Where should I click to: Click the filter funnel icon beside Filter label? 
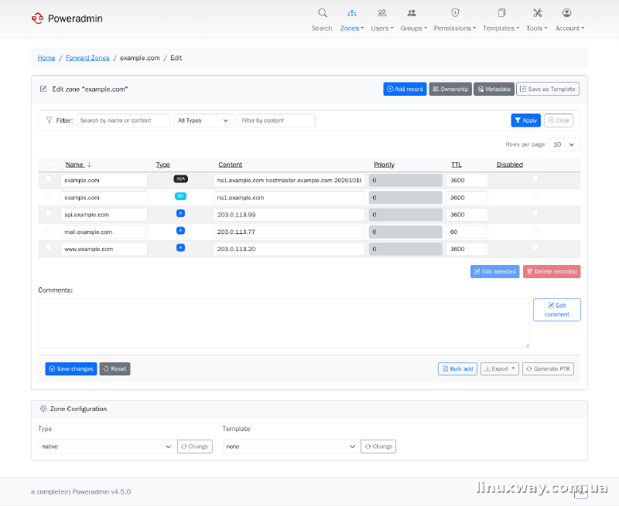[x=49, y=121]
